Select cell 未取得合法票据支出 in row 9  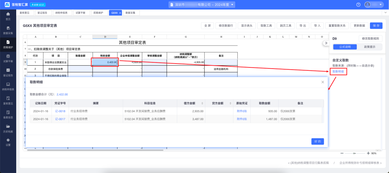click(x=55, y=62)
